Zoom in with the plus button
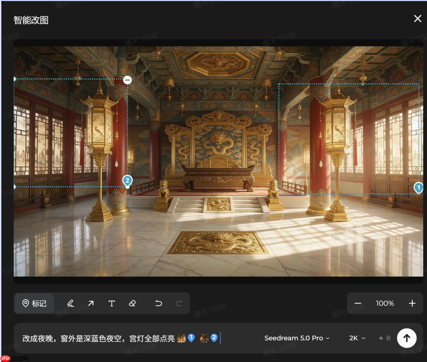 point(412,303)
